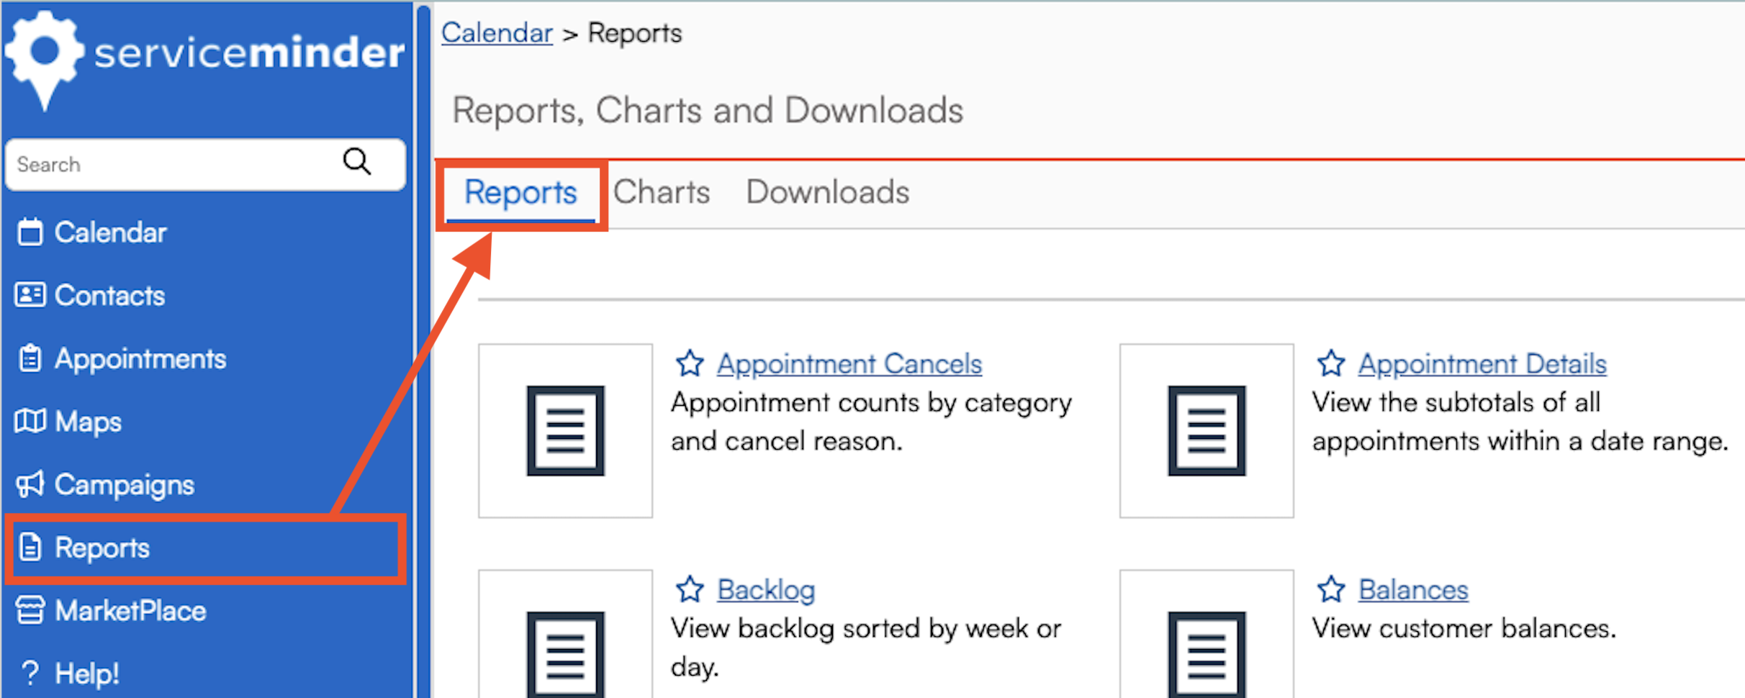Star the Appointment Details report

(1331, 363)
